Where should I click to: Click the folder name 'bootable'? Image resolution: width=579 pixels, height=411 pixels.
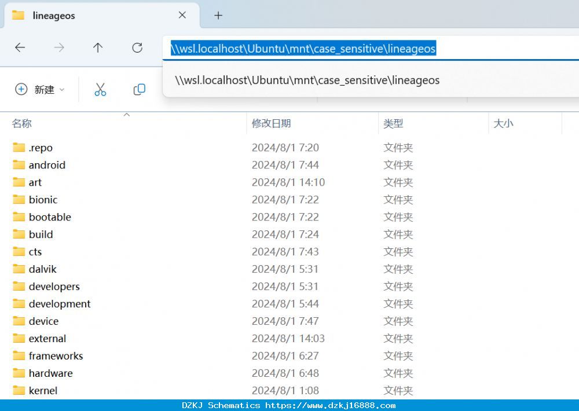tap(50, 216)
